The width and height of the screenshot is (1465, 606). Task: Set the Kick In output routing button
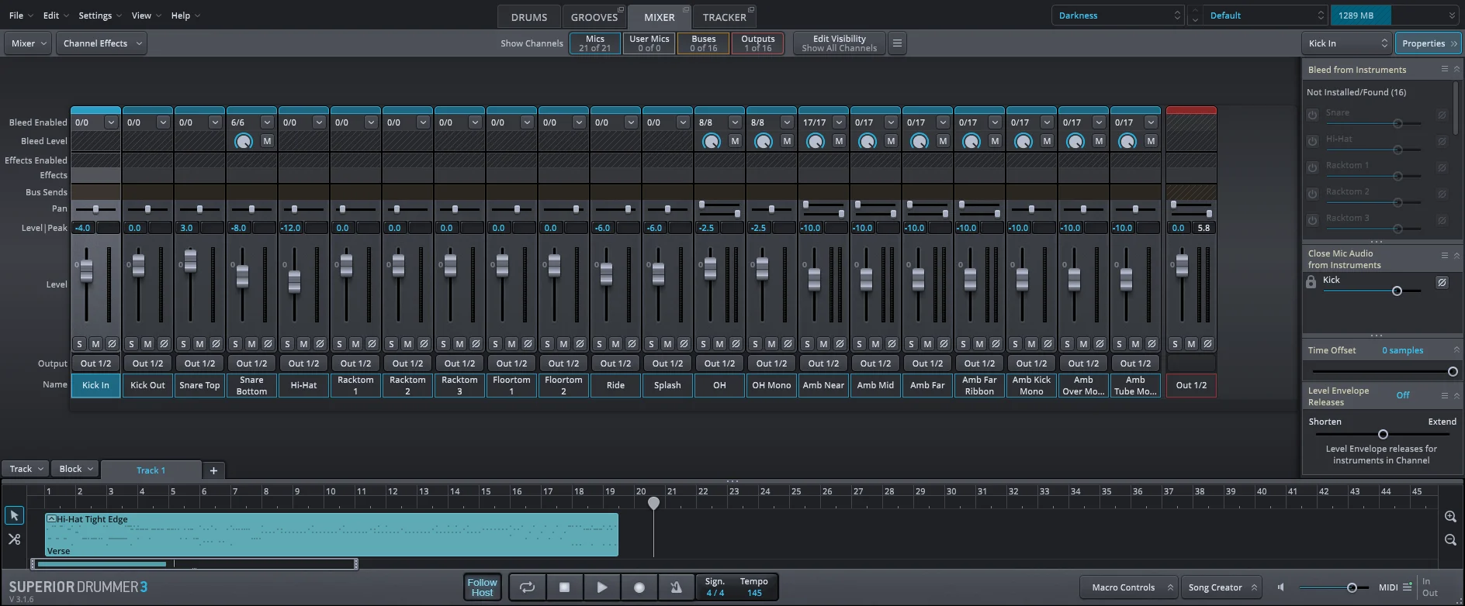click(95, 363)
